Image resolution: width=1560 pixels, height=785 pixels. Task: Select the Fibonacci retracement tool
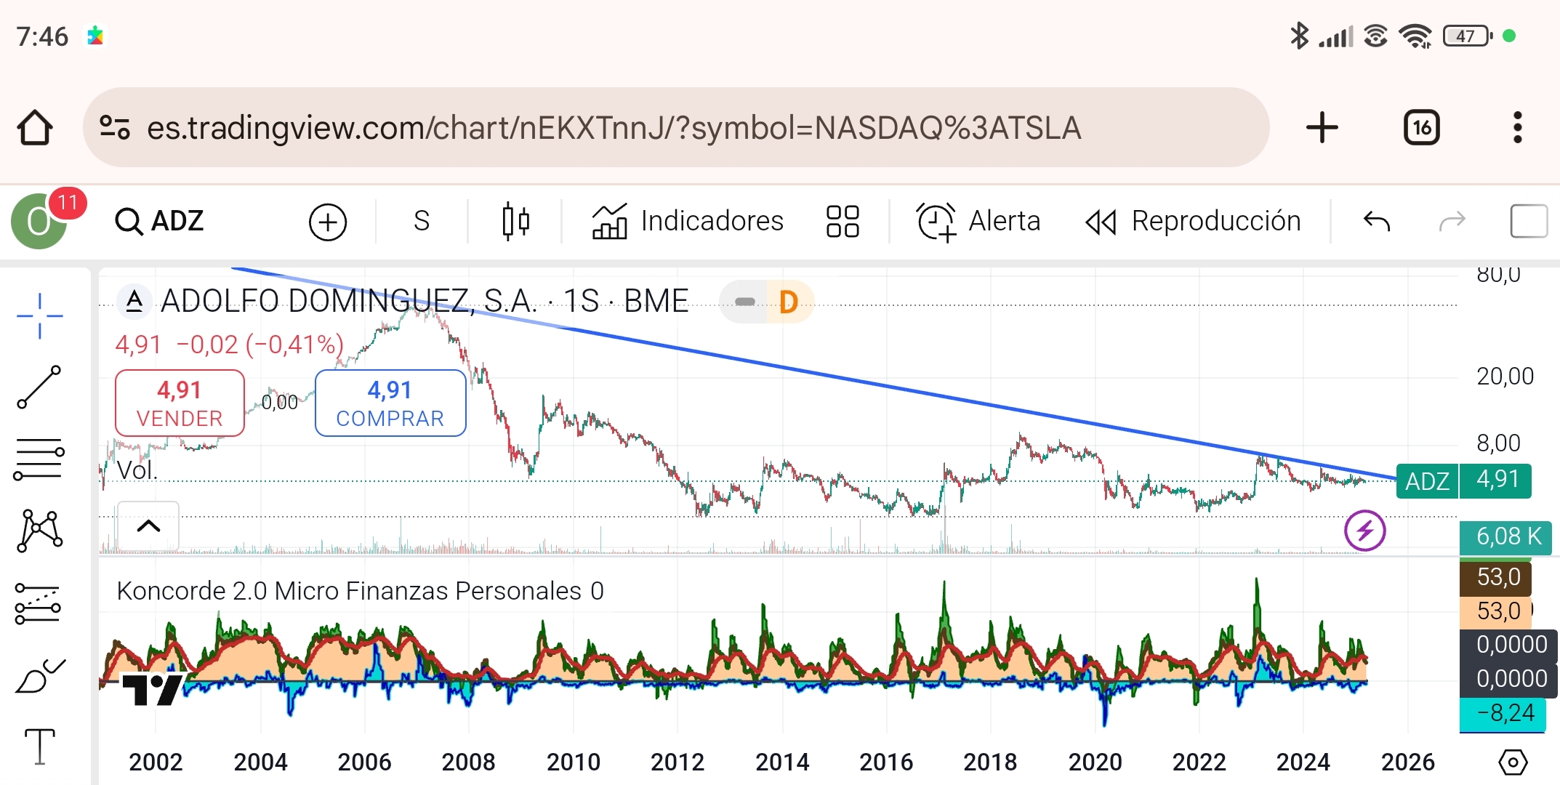[39, 459]
